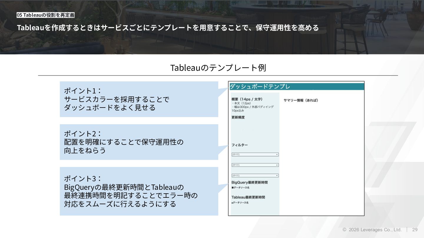
Task: Select the slide headline about テンプレートを用意する
Action: pyautogui.click(x=168, y=28)
